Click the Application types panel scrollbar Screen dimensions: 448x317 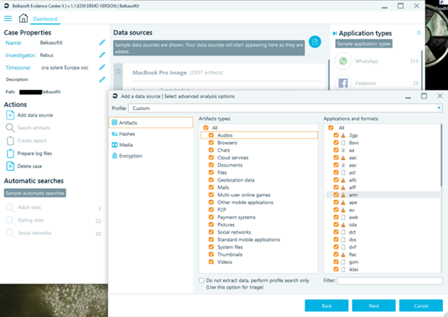click(x=422, y=70)
